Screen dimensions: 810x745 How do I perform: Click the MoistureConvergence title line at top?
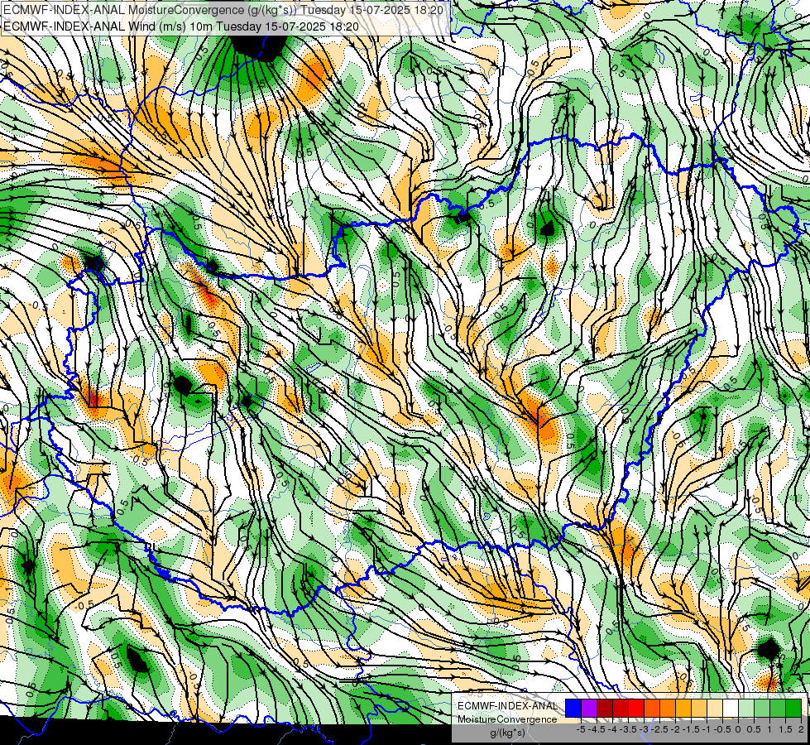pos(223,10)
